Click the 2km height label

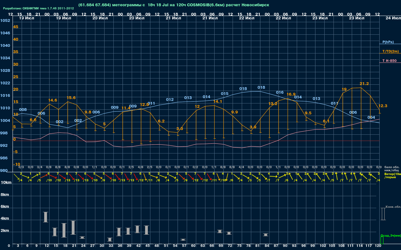point(5,231)
